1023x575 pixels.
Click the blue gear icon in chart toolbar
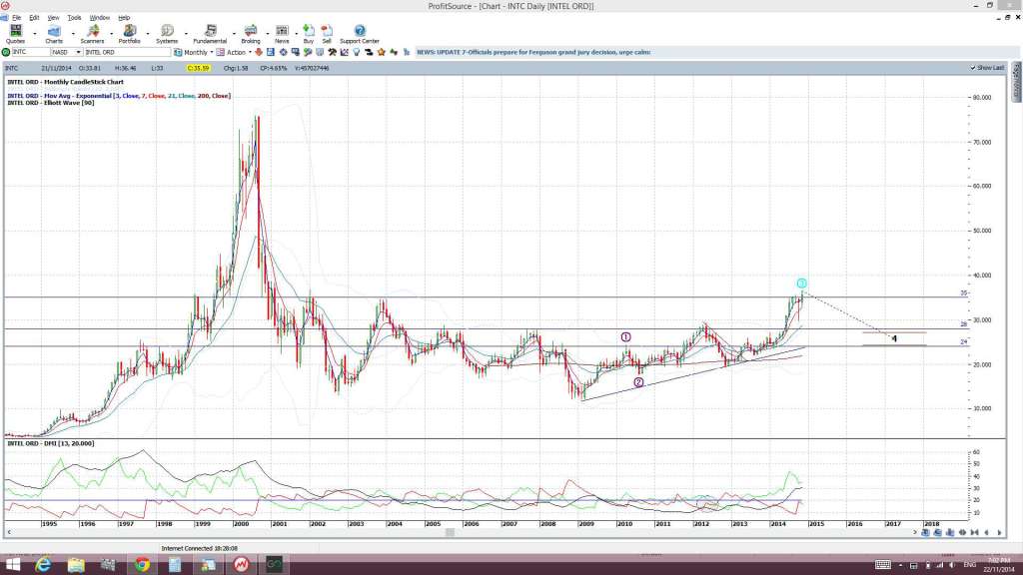[x=284, y=52]
